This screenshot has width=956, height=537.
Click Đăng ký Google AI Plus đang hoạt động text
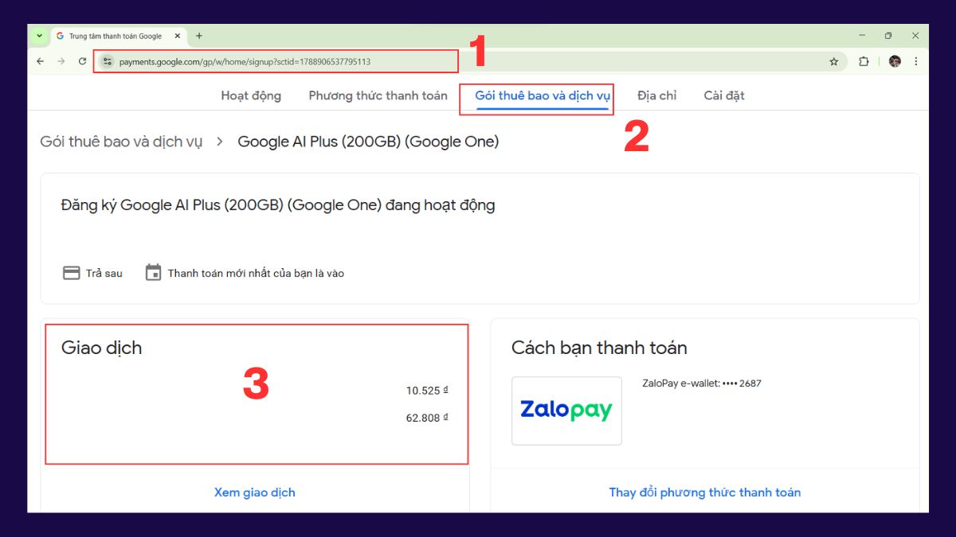point(278,205)
